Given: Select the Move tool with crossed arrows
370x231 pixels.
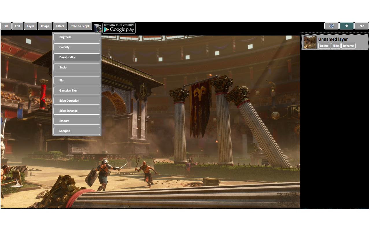Looking at the screenshot, I should point(347,26).
